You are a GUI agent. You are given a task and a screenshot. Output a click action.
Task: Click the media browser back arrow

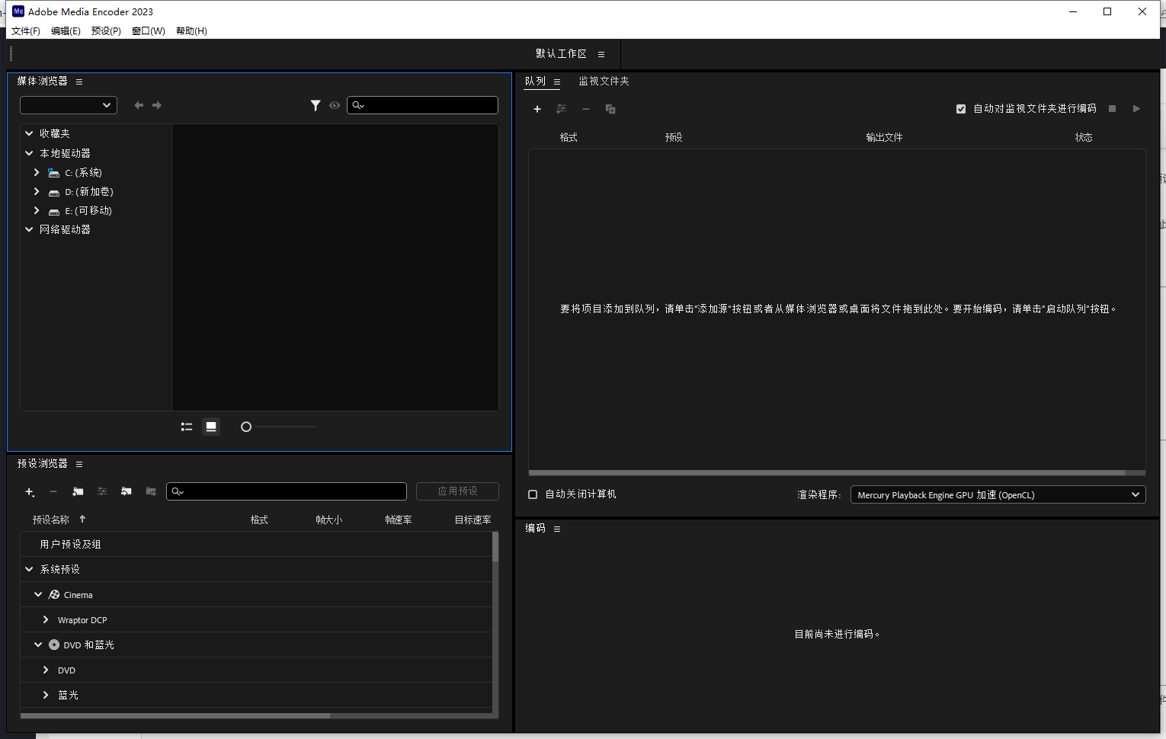pos(139,105)
